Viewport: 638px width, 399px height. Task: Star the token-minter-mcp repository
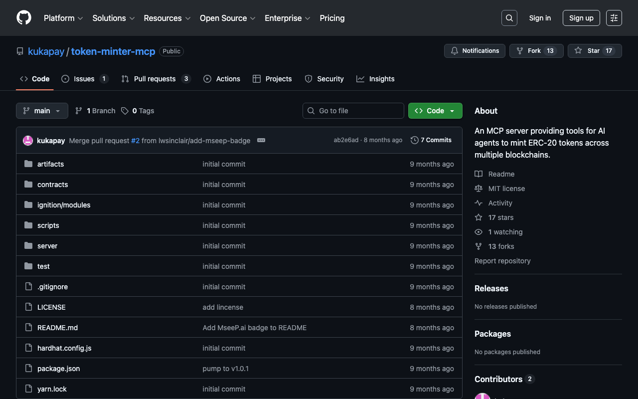pyautogui.click(x=594, y=51)
